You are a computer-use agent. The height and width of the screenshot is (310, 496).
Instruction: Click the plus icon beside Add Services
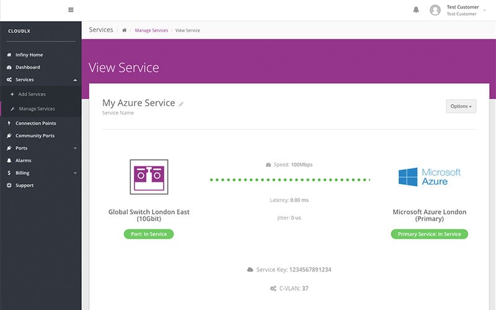coord(12,94)
